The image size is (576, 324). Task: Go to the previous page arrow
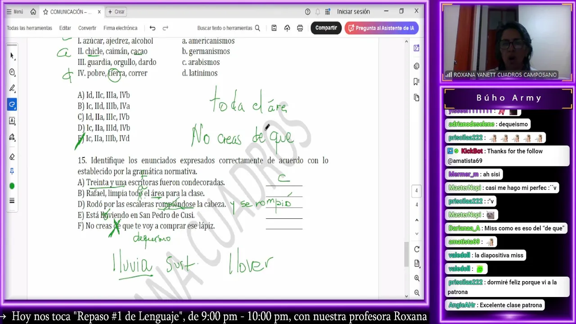pos(417,219)
